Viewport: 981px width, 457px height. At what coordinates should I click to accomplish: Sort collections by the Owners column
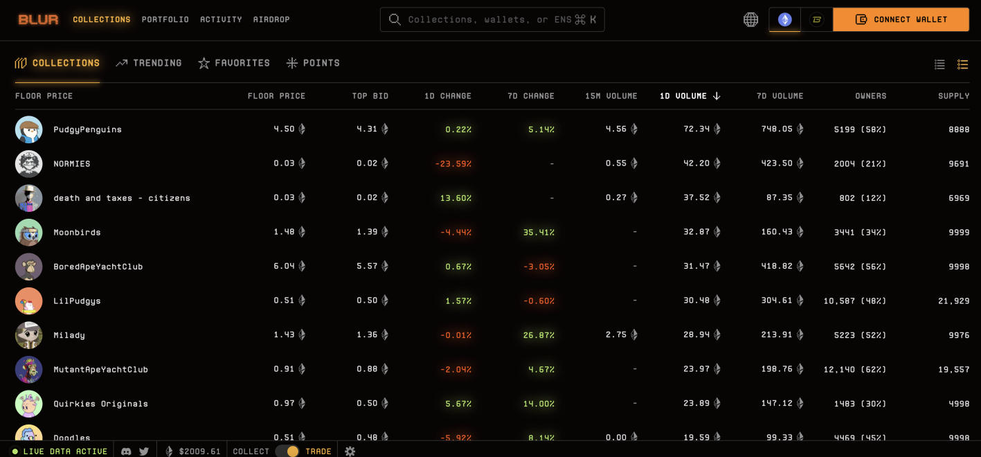tap(870, 96)
